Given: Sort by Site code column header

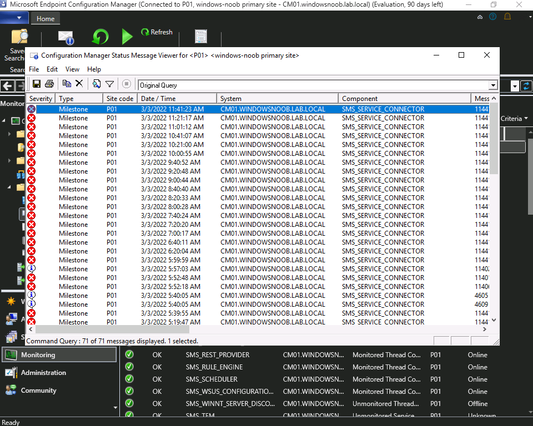Looking at the screenshot, I should [120, 99].
